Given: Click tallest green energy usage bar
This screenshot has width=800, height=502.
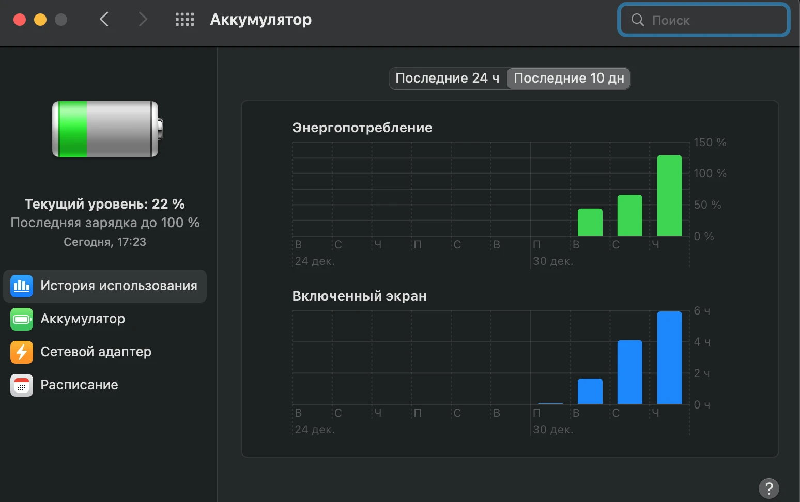Looking at the screenshot, I should [x=669, y=196].
